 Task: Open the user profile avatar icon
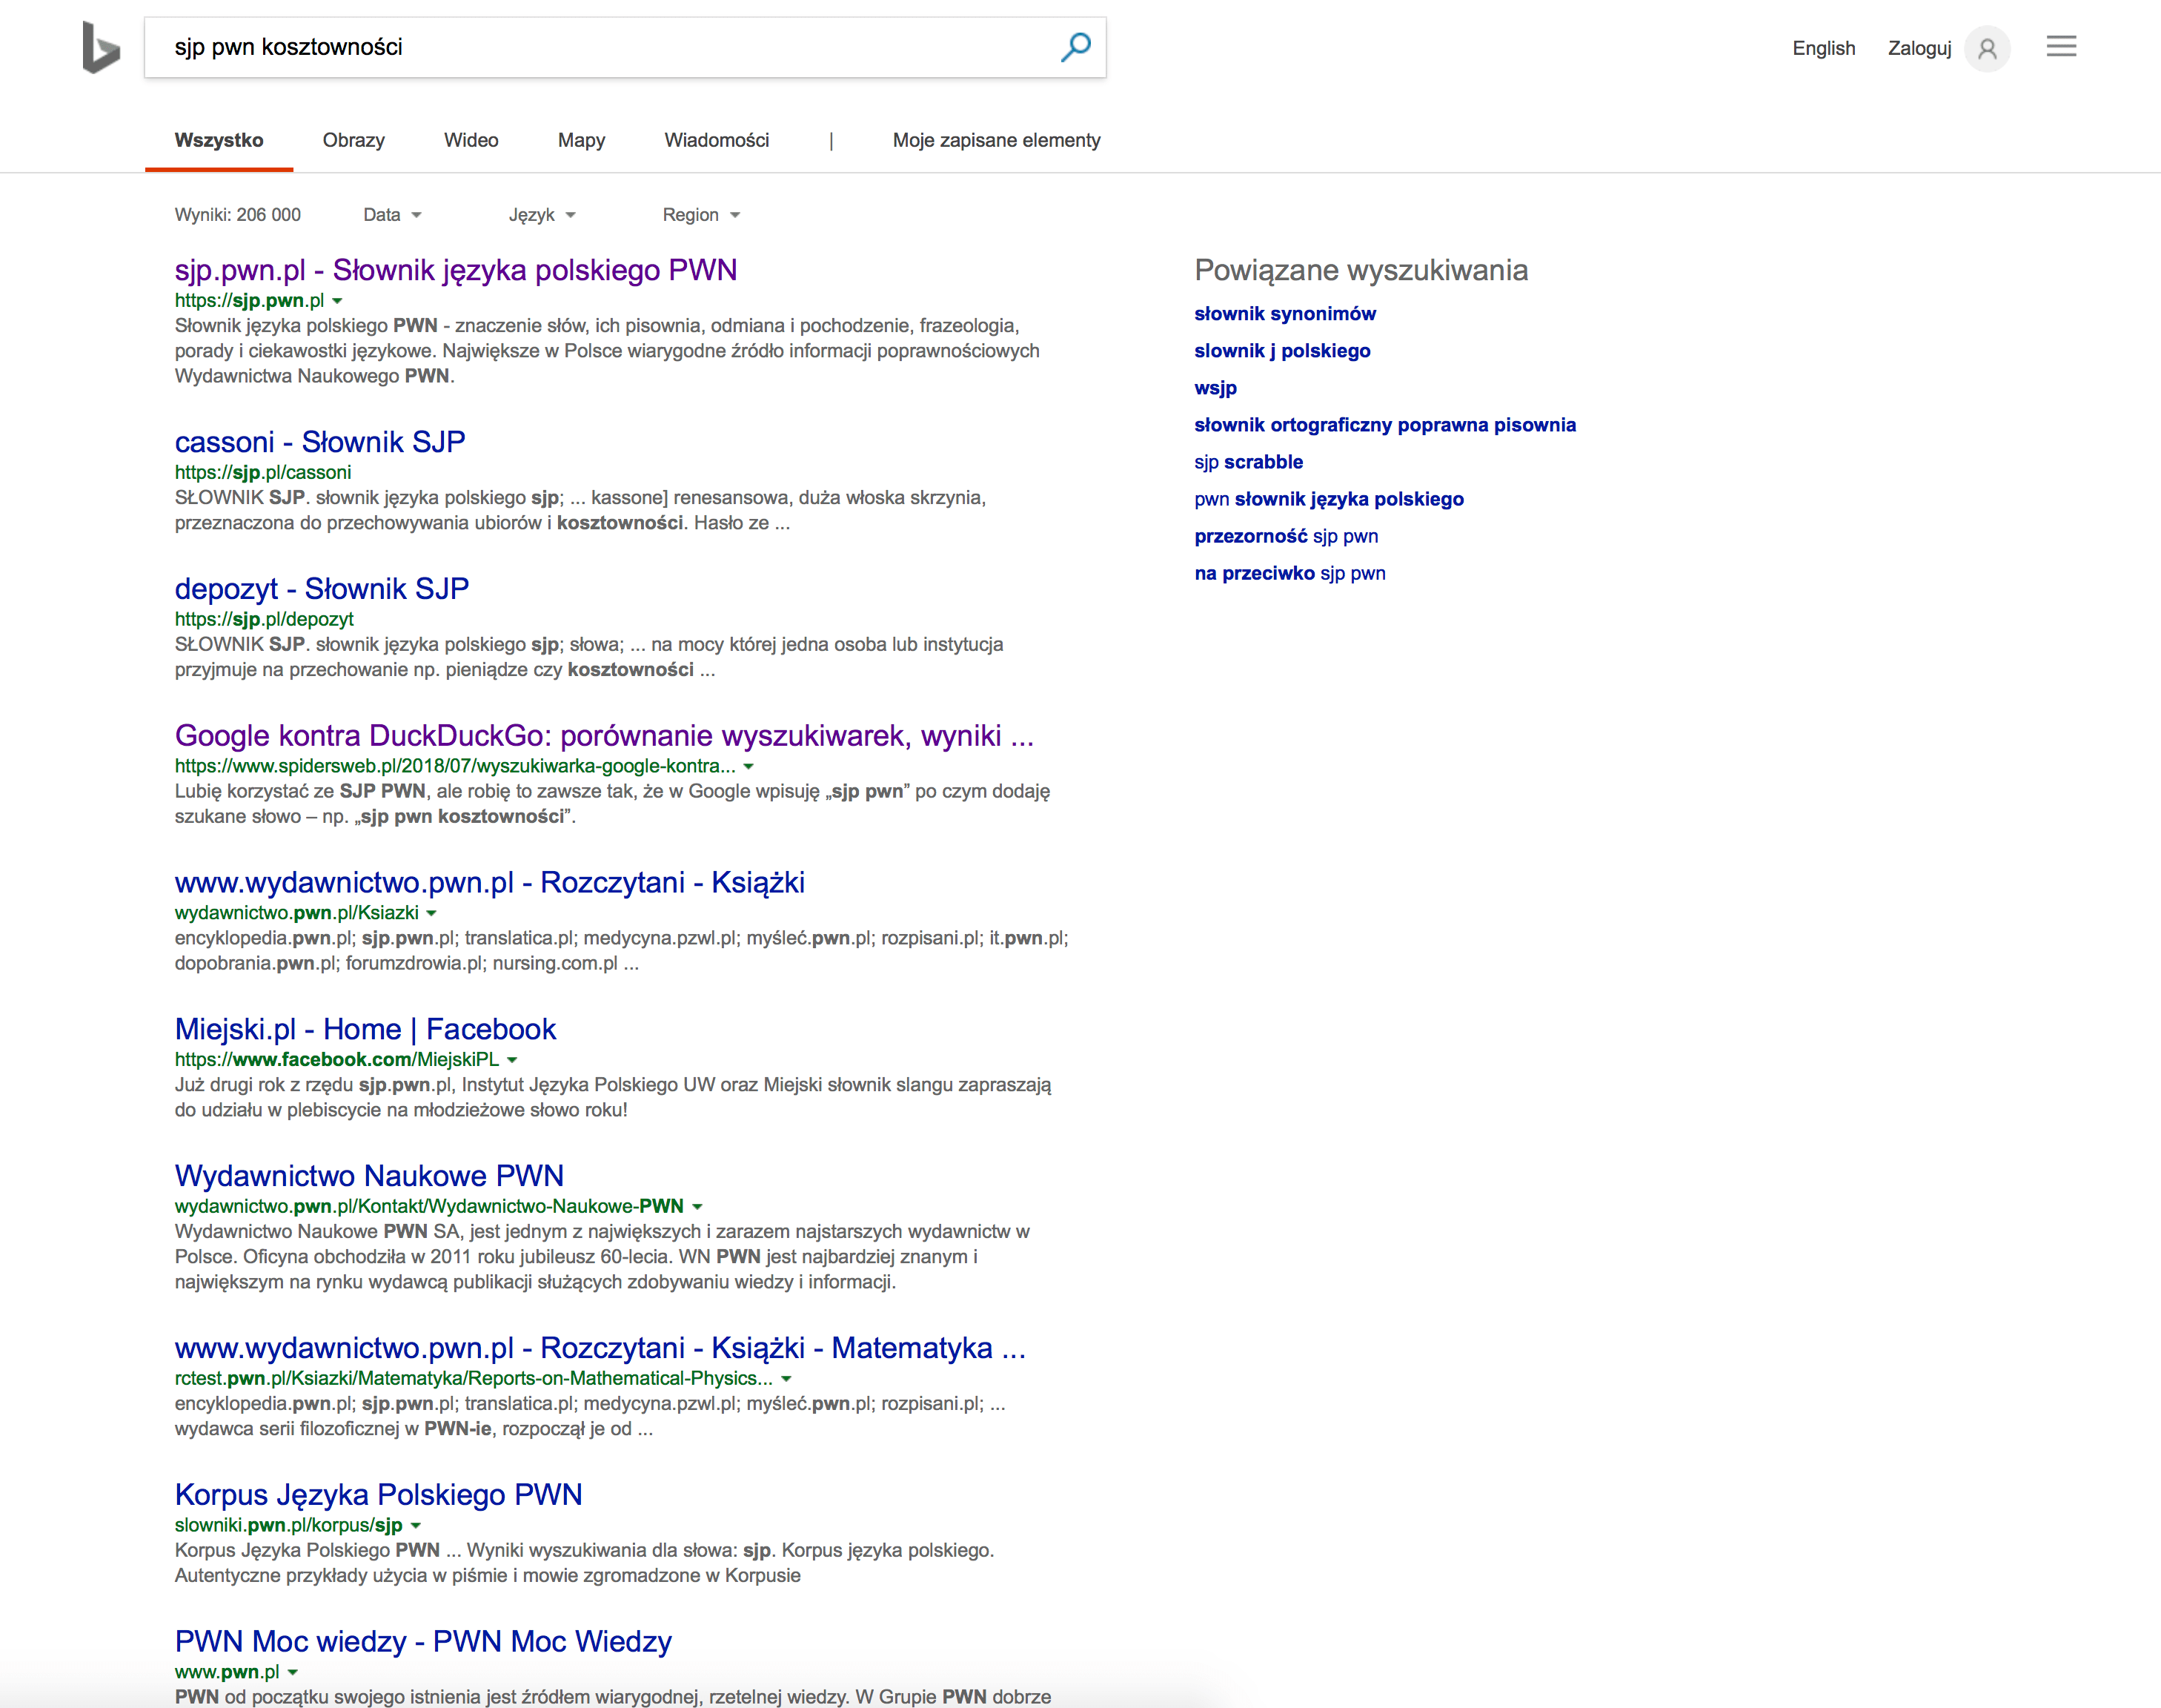tap(1987, 48)
